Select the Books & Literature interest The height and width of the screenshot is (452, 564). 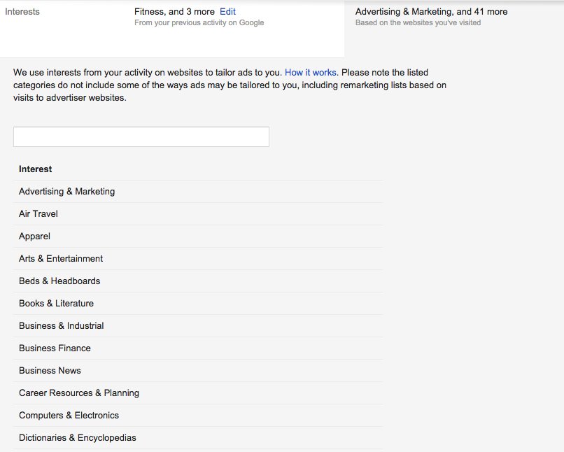click(56, 304)
